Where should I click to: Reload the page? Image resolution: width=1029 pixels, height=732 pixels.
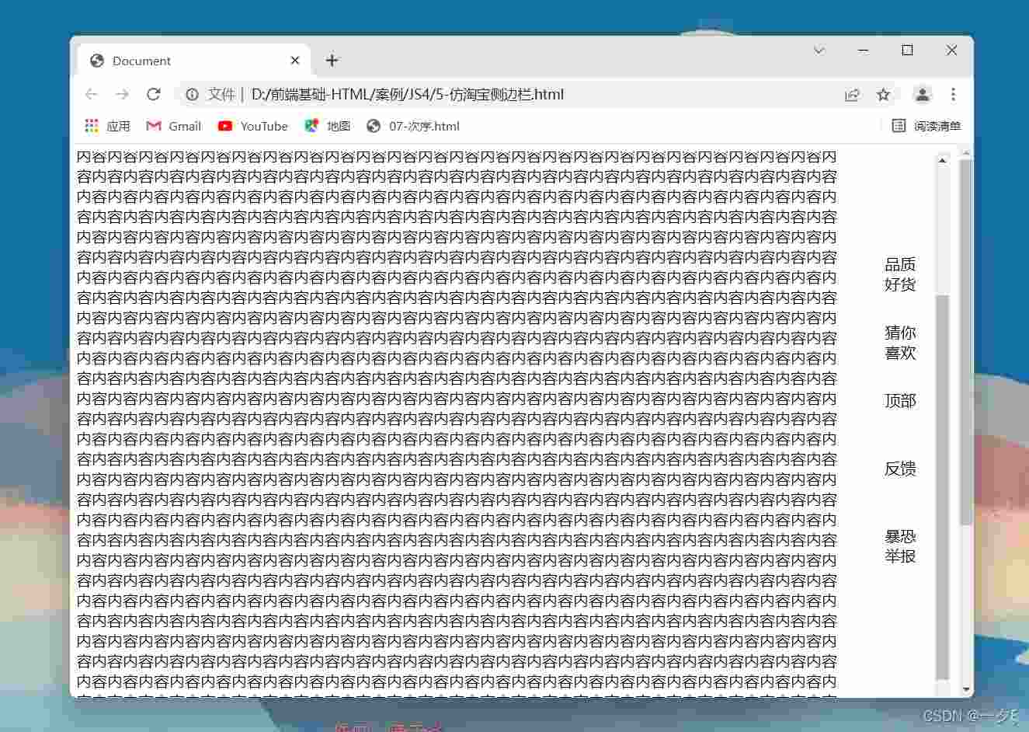pos(153,94)
